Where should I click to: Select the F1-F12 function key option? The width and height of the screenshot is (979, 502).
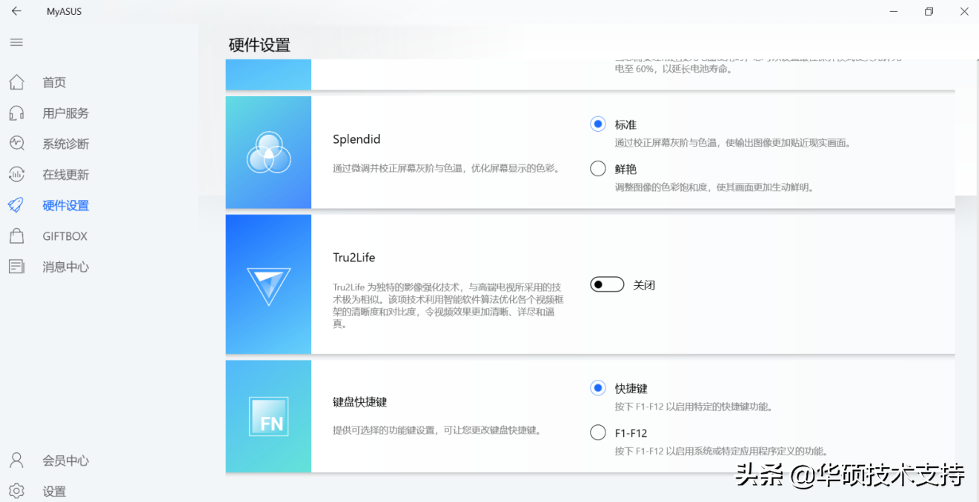pos(598,432)
